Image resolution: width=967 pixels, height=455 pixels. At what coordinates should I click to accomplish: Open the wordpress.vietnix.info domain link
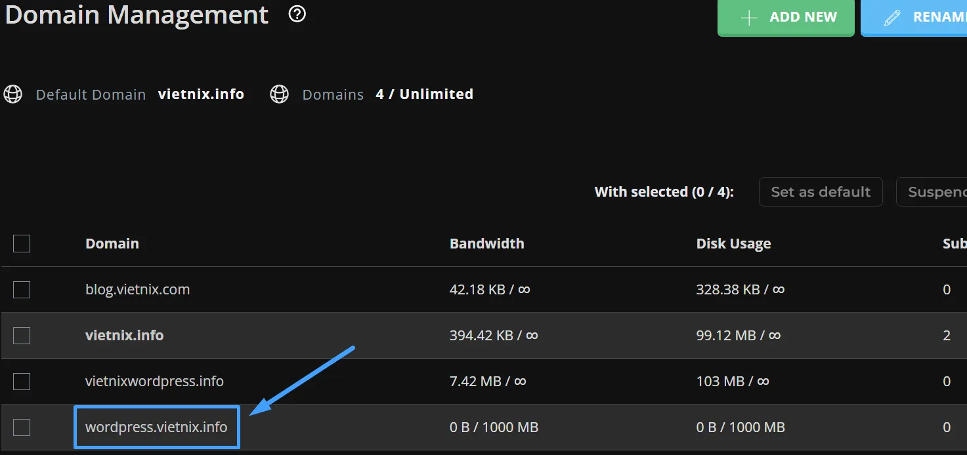click(156, 427)
